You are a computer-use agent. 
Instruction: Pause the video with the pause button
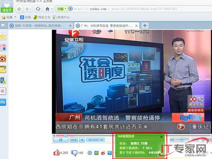click(x=61, y=140)
